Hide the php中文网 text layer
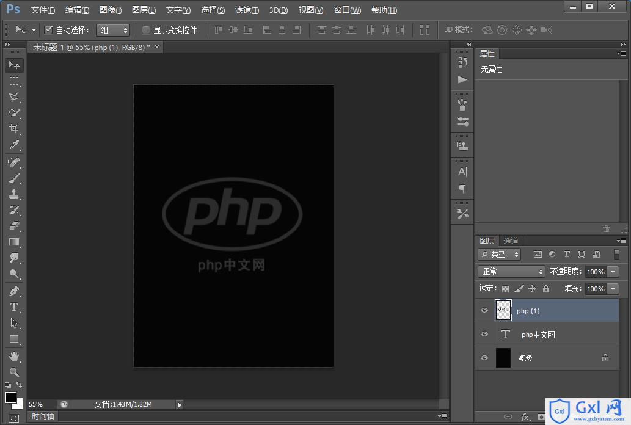 pyautogui.click(x=484, y=334)
